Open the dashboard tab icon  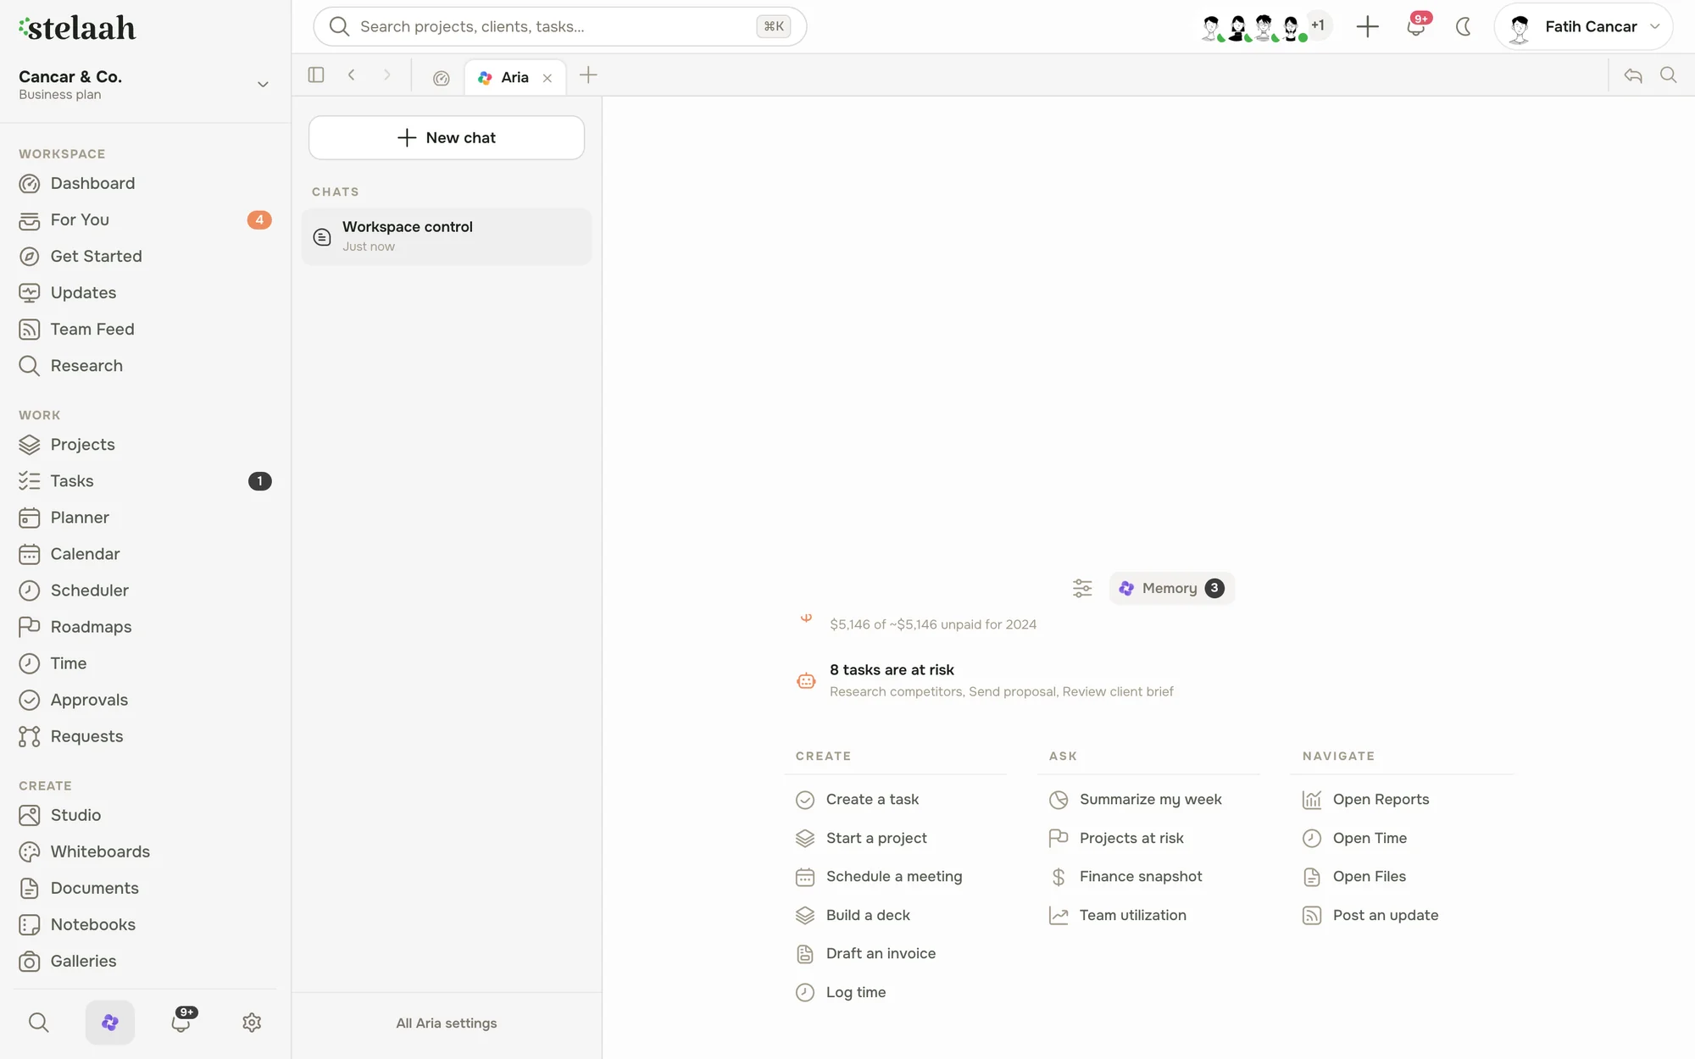coord(441,77)
